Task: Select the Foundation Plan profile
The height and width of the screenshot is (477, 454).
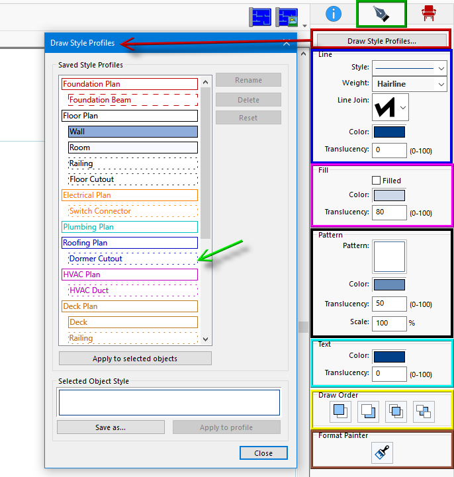Action: (130, 84)
